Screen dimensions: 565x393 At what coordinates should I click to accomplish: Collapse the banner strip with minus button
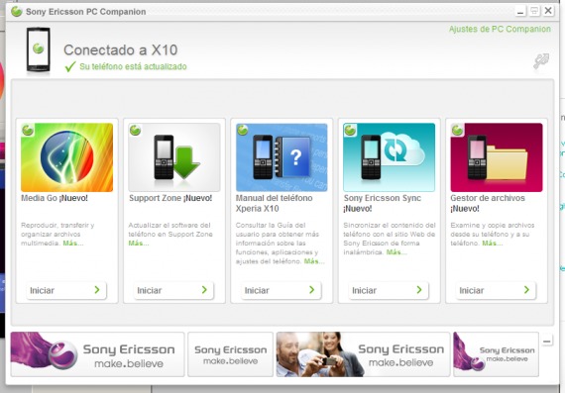(x=547, y=341)
